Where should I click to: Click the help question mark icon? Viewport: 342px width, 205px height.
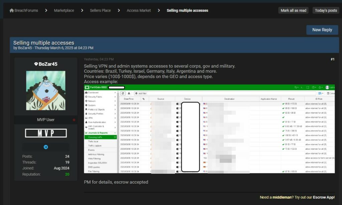click(x=314, y=87)
